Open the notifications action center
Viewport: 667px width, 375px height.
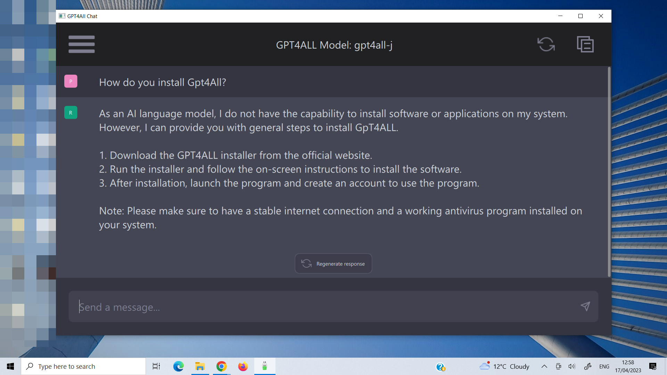653,366
